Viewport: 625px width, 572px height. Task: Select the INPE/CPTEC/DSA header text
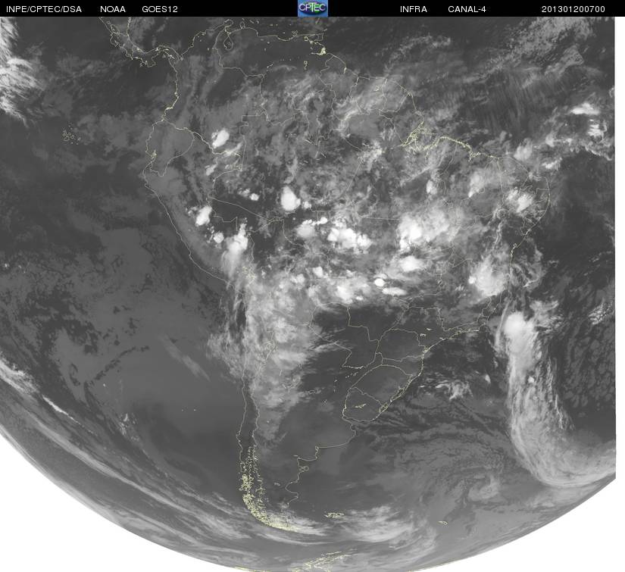(x=44, y=9)
